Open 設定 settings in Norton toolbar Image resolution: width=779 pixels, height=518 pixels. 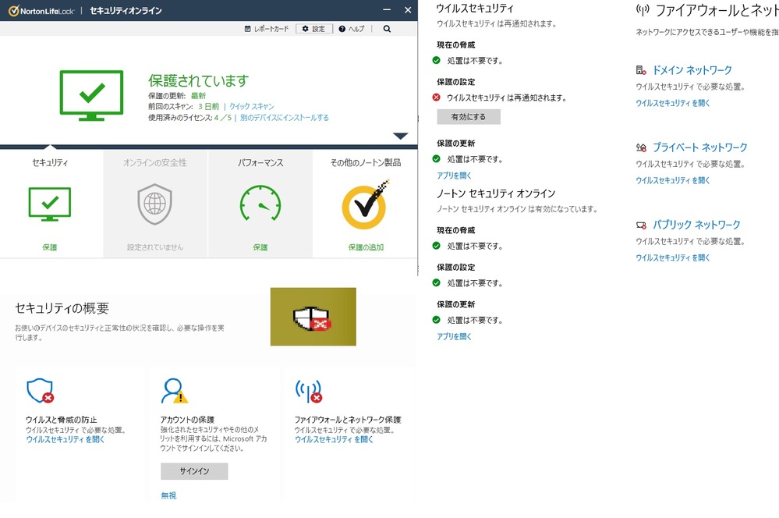pyautogui.click(x=314, y=29)
